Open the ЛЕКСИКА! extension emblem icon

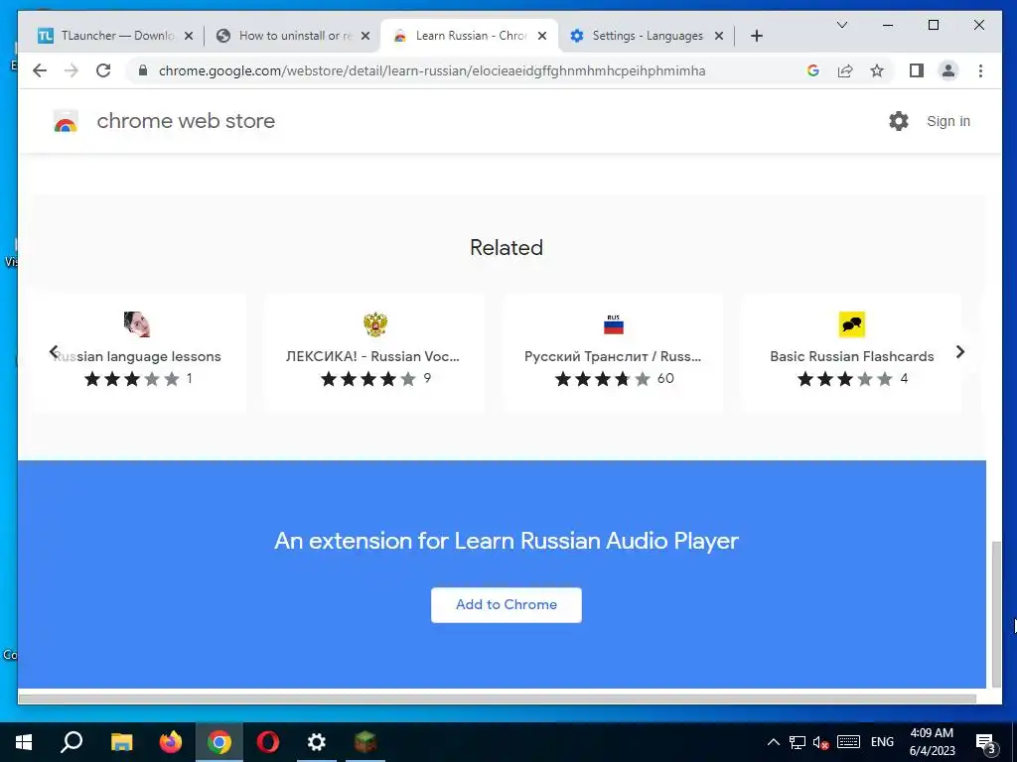pos(374,324)
